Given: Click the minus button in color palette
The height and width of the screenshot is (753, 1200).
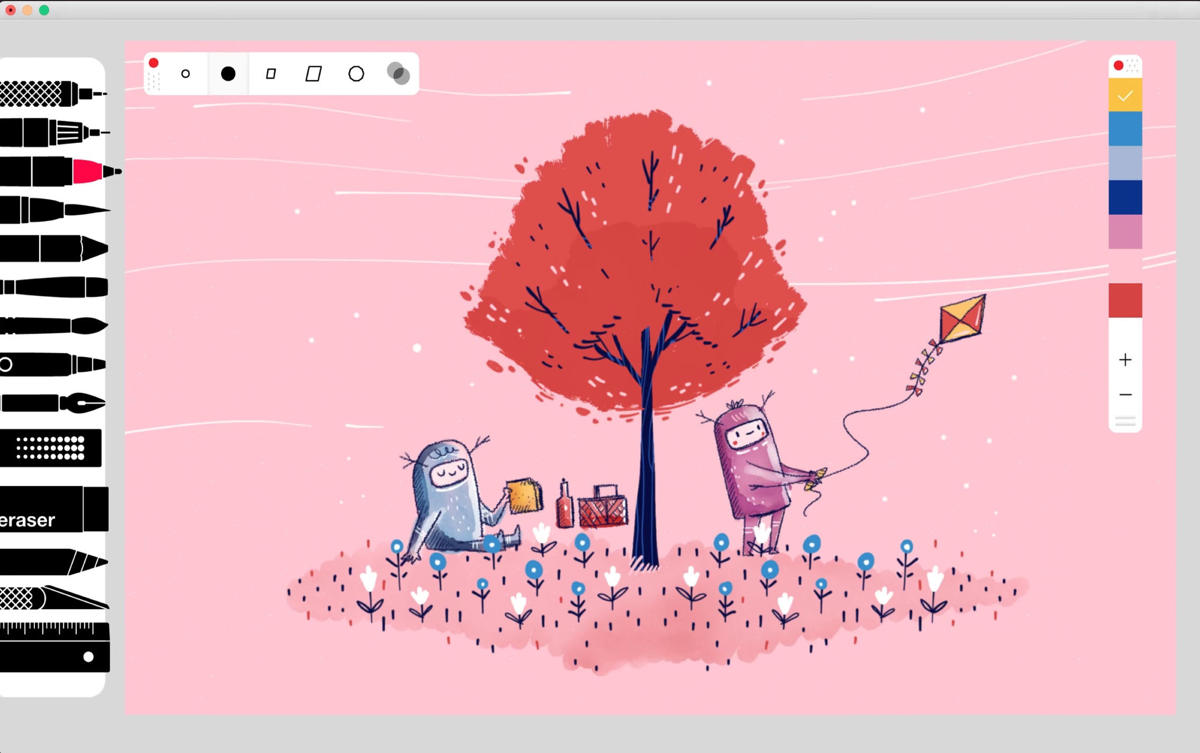Looking at the screenshot, I should 1125,395.
